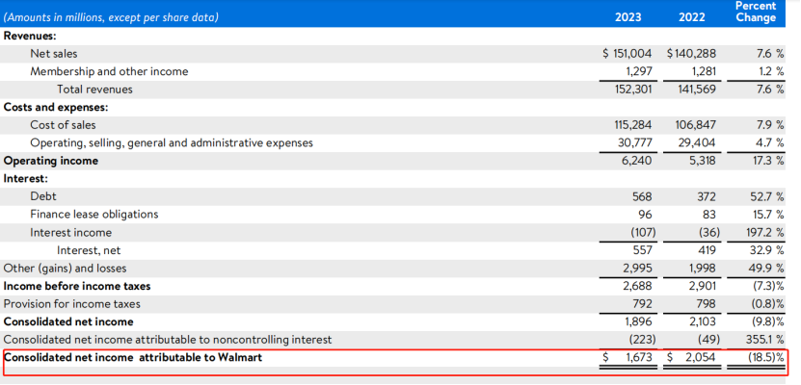Select interest net 2023 value 557
Viewport: 801px width, 385px height.
tap(642, 250)
